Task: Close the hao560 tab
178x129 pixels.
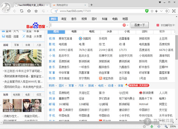Action: coord(47,5)
